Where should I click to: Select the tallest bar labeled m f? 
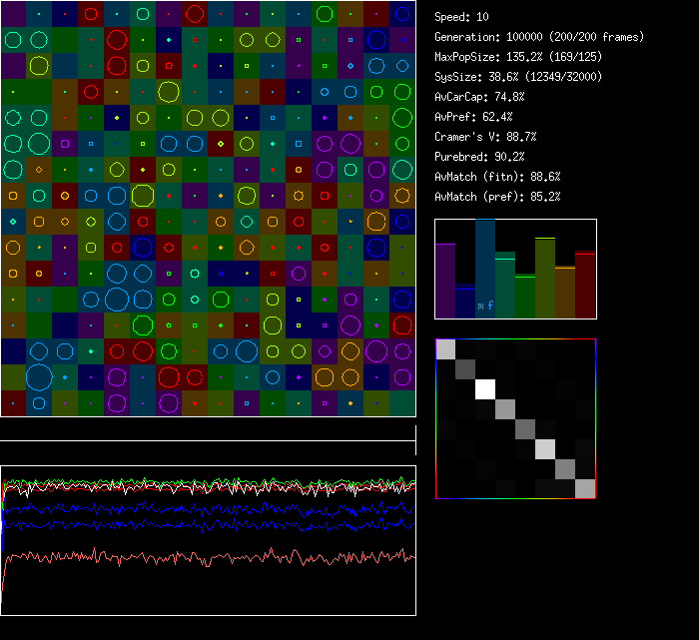485,268
